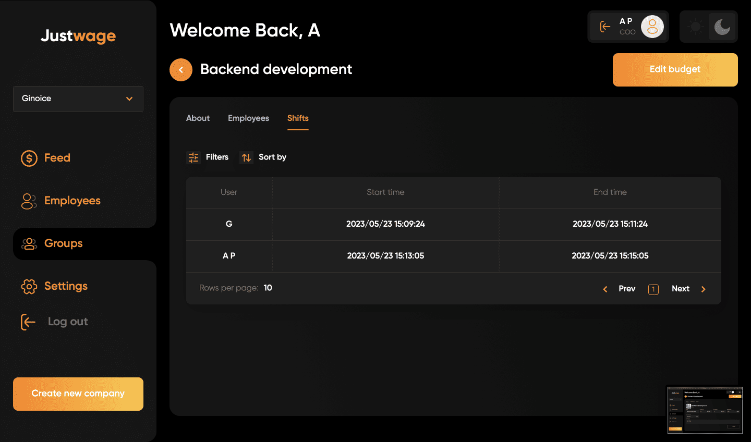Click the Edit budget button
The width and height of the screenshot is (751, 442).
(x=675, y=70)
